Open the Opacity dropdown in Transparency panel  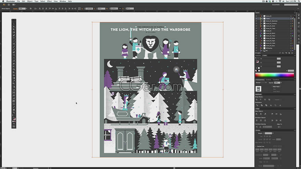[x=281, y=83]
